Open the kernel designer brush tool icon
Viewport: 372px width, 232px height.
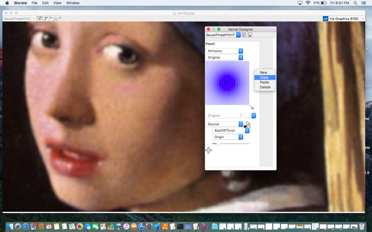click(46, 19)
